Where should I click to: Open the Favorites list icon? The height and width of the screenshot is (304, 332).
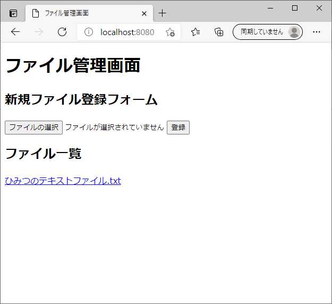(x=195, y=32)
